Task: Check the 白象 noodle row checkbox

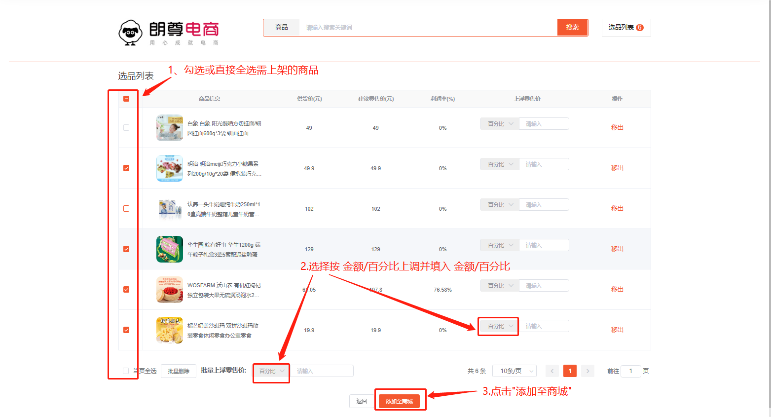Action: (126, 128)
